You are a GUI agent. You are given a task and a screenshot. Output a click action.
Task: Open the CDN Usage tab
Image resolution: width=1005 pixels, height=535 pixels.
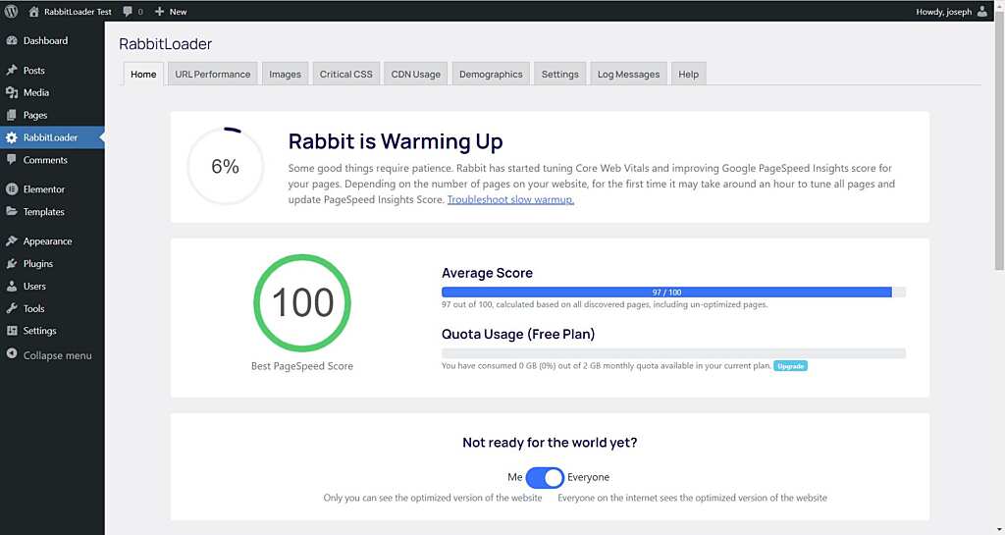tap(416, 74)
